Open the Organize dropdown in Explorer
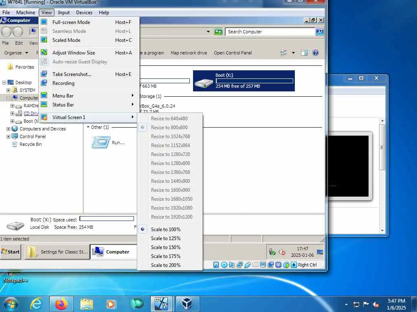The height and width of the screenshot is (312, 417). click(16, 53)
